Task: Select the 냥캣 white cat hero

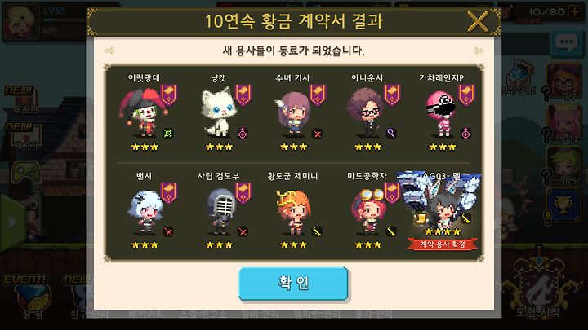Action: click(x=220, y=112)
